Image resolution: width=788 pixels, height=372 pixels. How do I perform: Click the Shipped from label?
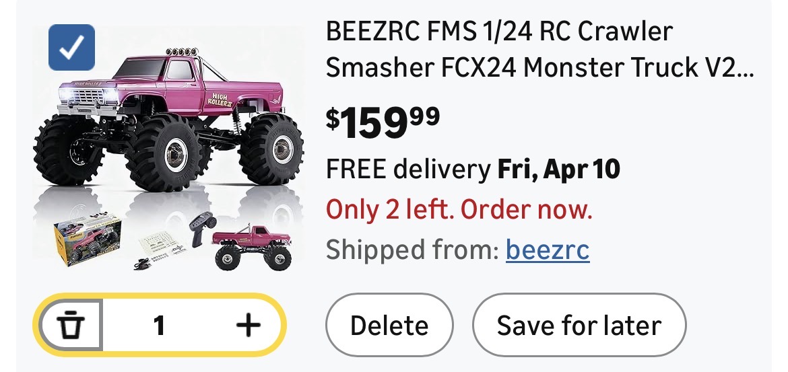pyautogui.click(x=412, y=251)
